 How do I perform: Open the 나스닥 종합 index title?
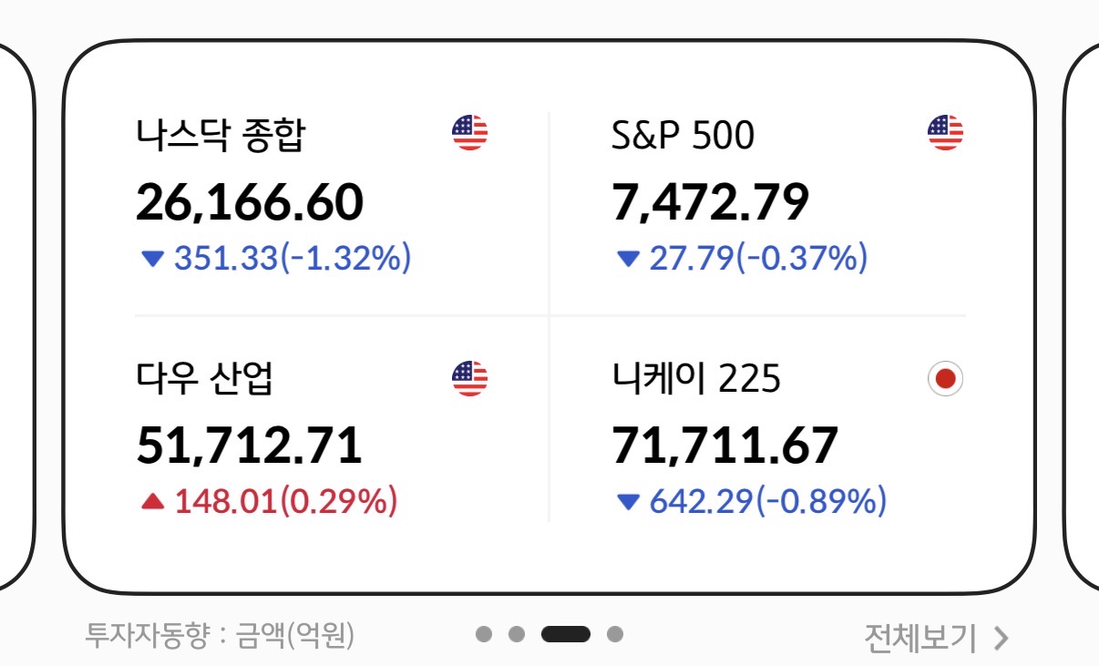pos(221,135)
